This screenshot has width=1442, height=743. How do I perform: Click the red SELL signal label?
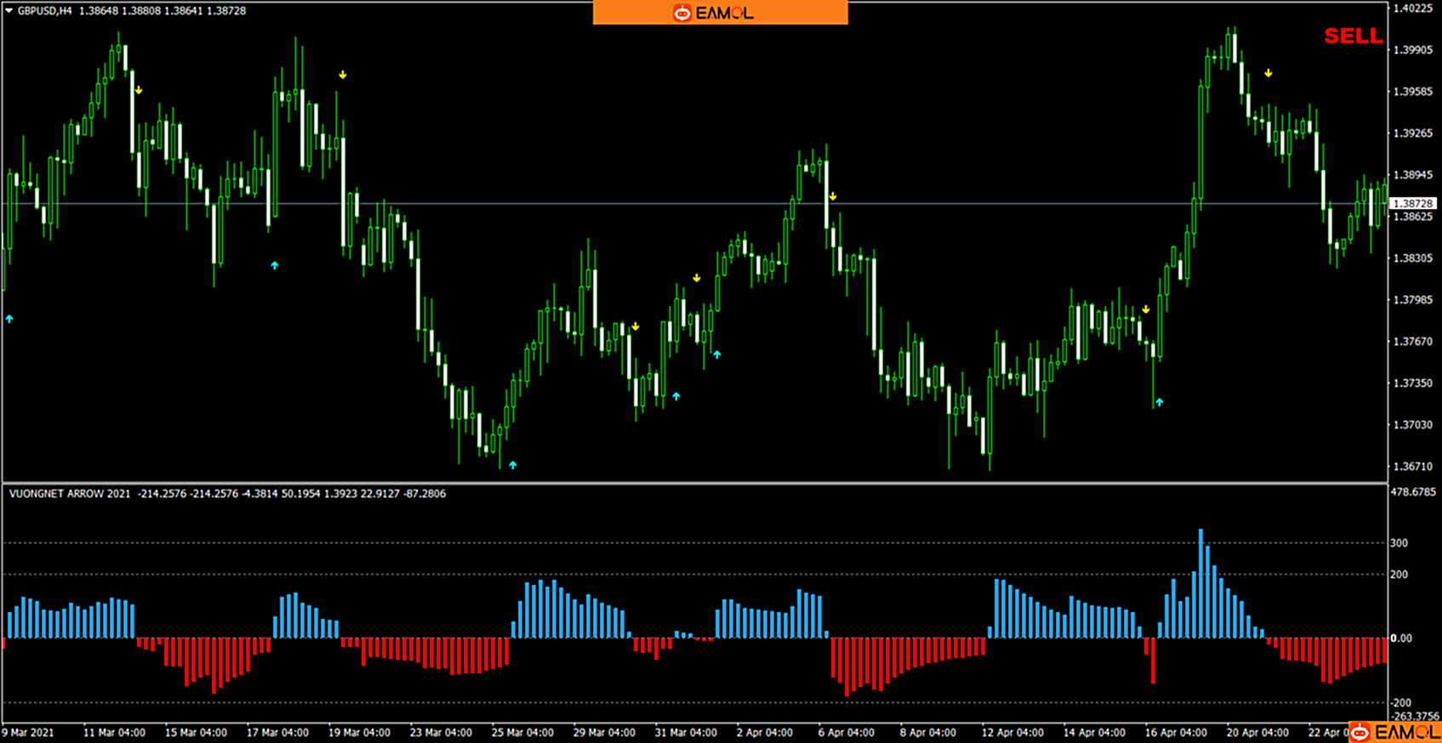point(1353,37)
